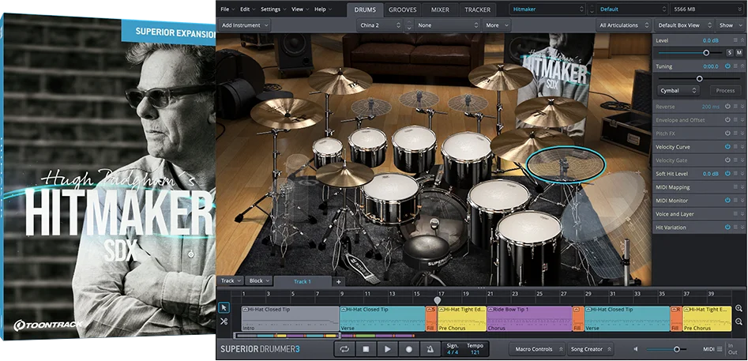Solo the instrument with S button
Screen dimensions: 748x361
click(730, 52)
